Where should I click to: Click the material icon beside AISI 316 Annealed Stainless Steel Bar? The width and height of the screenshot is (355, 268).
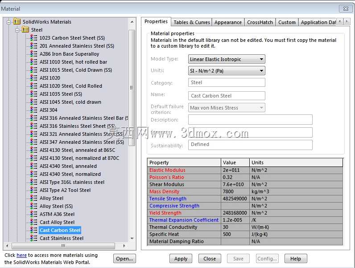pos(34,118)
